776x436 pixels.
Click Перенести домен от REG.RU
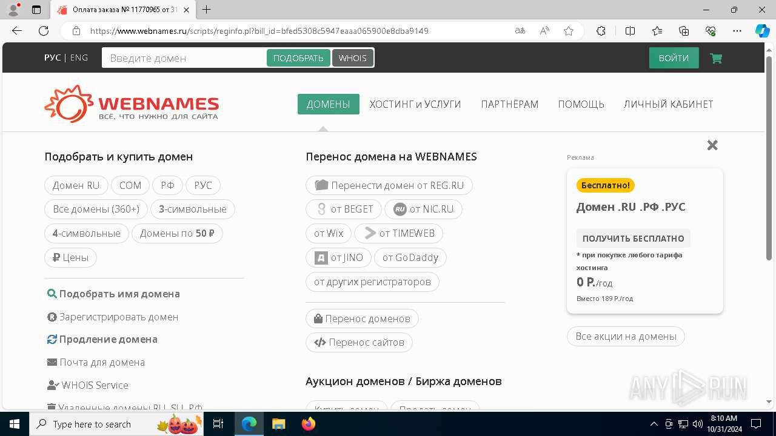(389, 185)
